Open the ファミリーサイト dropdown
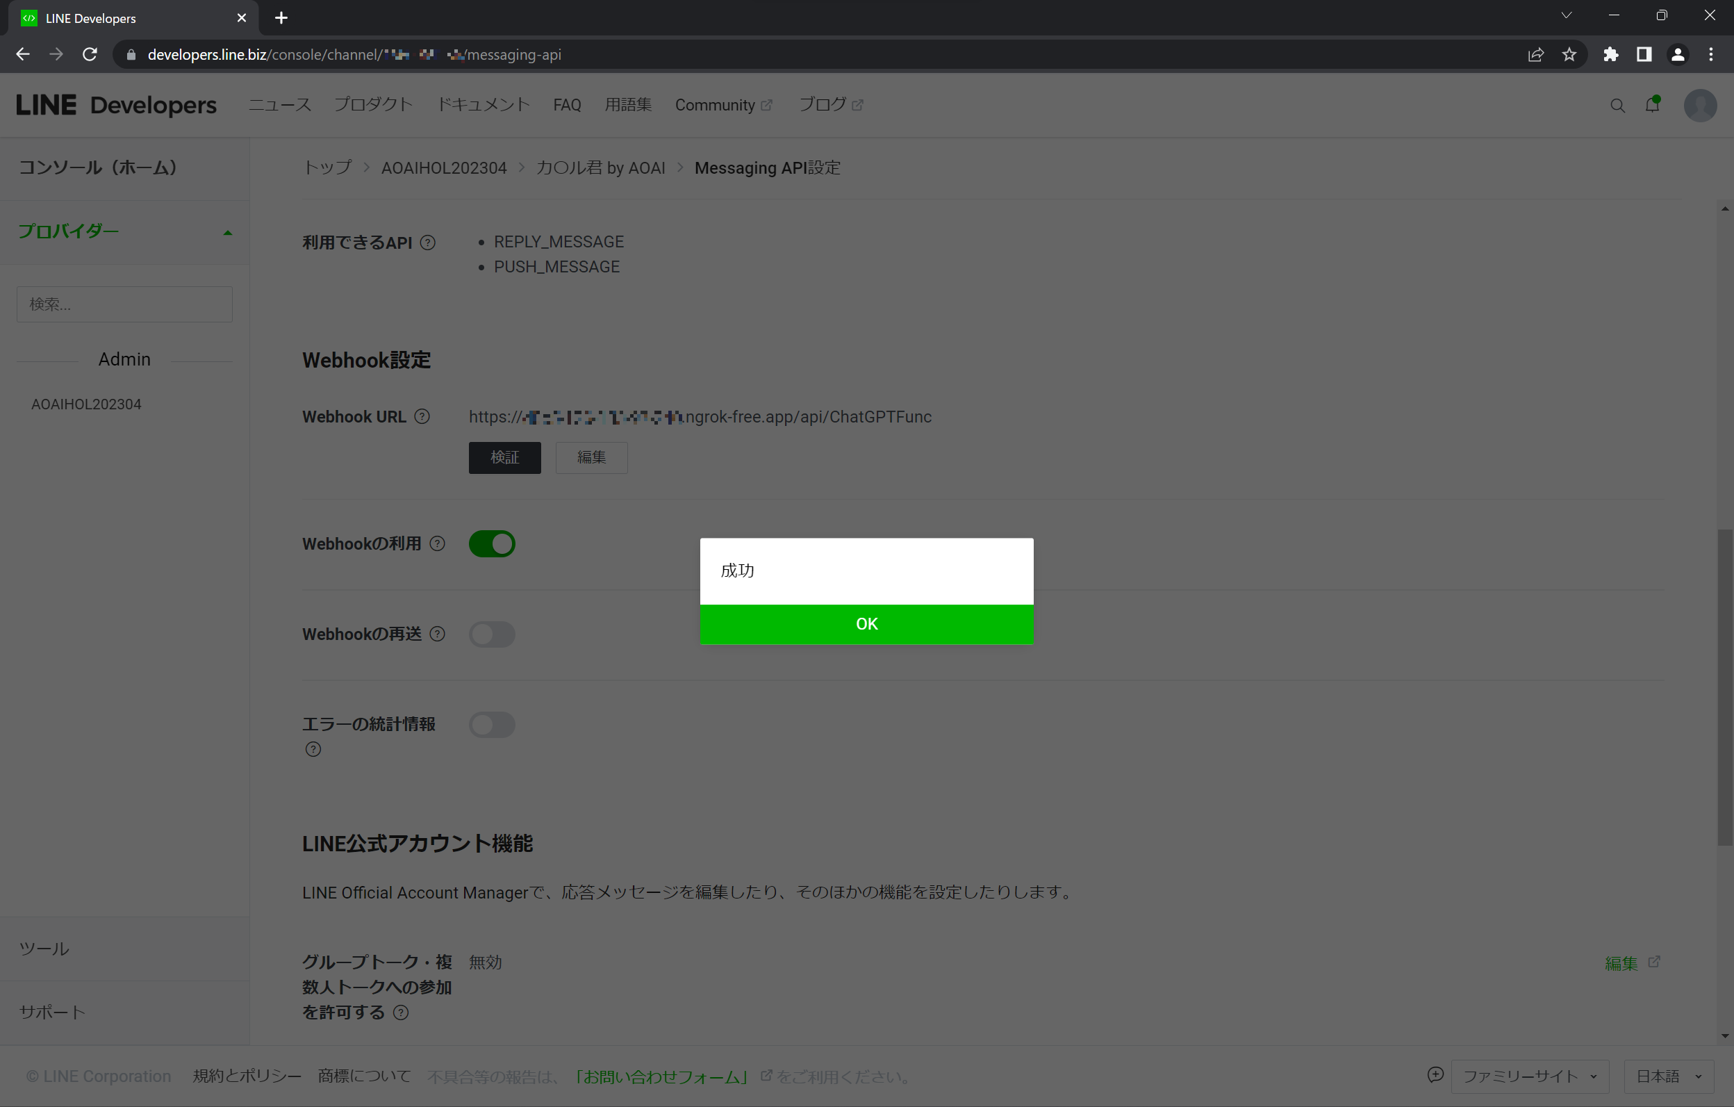 click(x=1529, y=1076)
